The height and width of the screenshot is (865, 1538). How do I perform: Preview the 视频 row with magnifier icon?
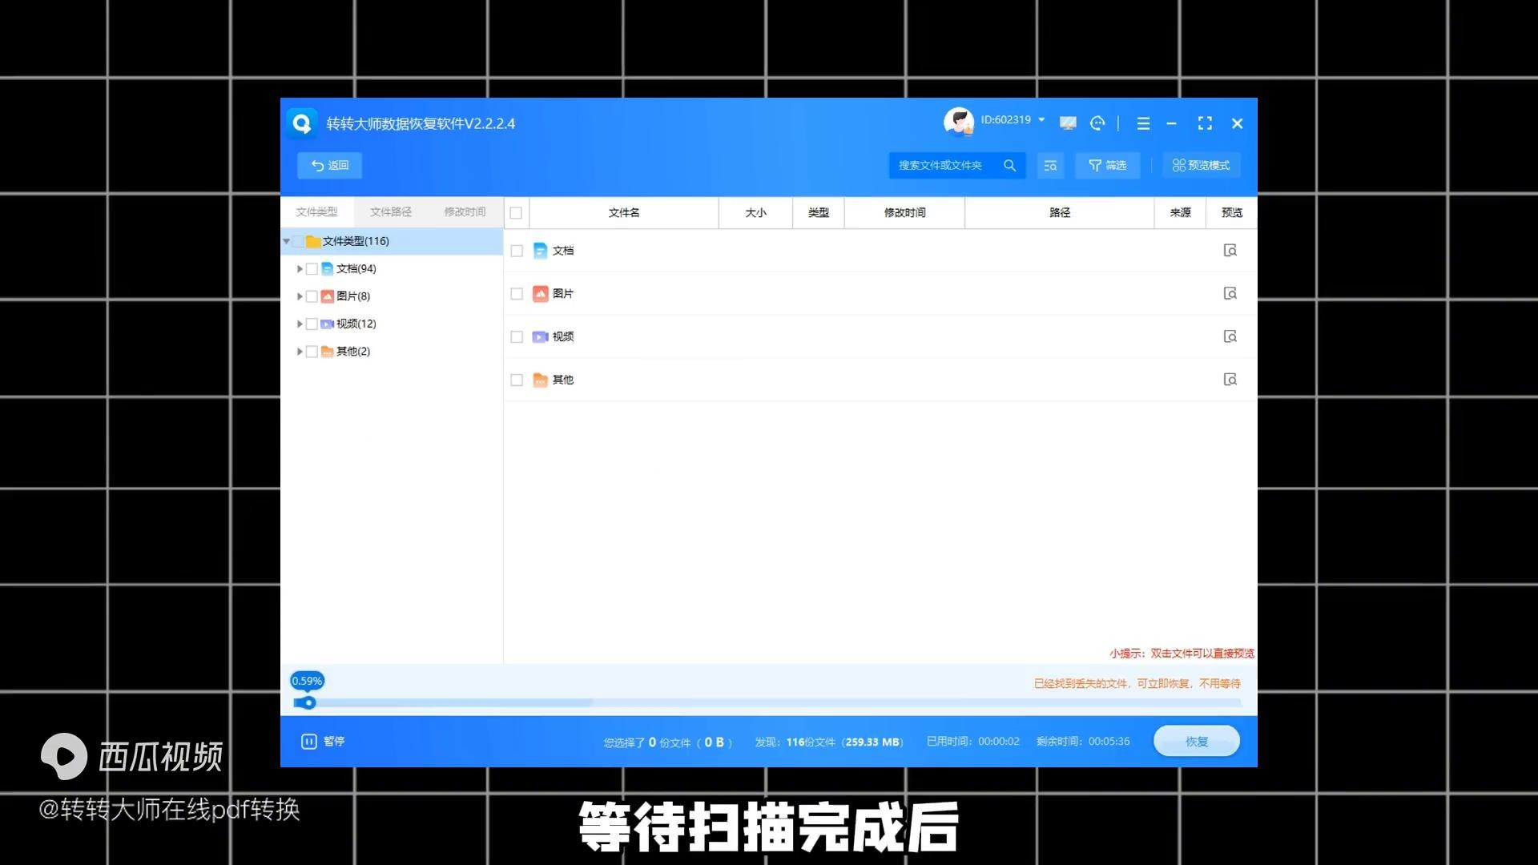coord(1230,336)
